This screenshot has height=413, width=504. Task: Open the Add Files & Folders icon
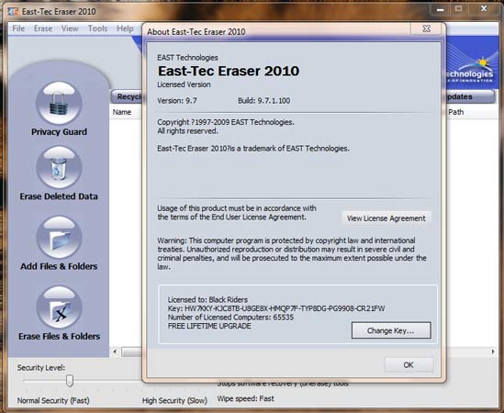tap(59, 238)
